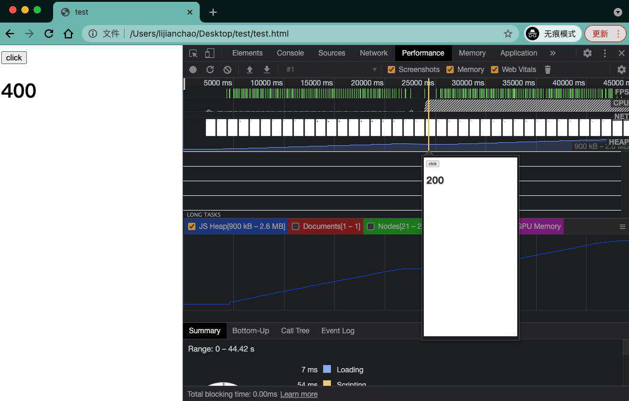Close the DevTools panel
Viewport: 629px width, 401px height.
click(x=622, y=53)
